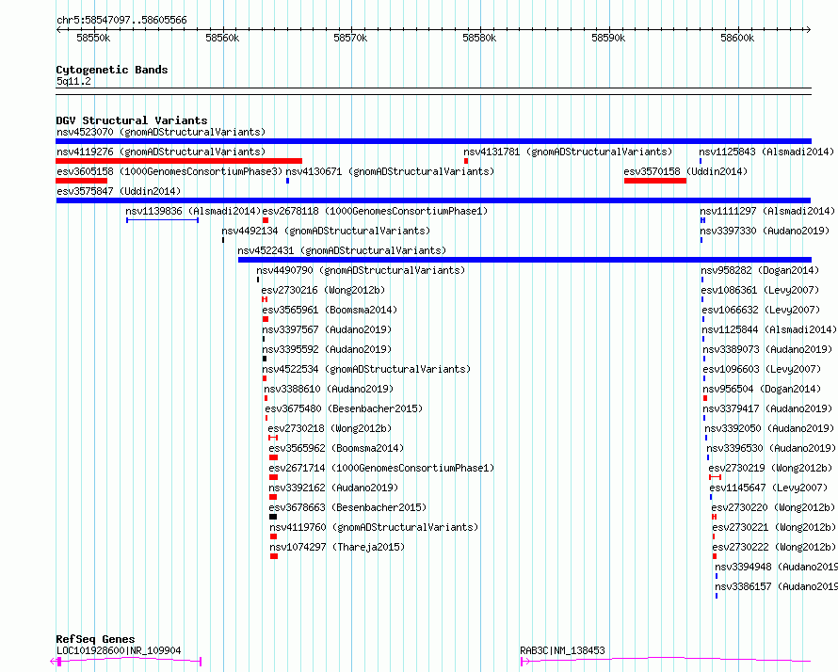
Task: Click the 5q11.2 cytogenetic band label
Action: click(73, 81)
